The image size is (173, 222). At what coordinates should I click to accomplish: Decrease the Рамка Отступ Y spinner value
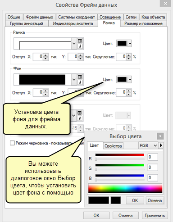(x=81, y=59)
